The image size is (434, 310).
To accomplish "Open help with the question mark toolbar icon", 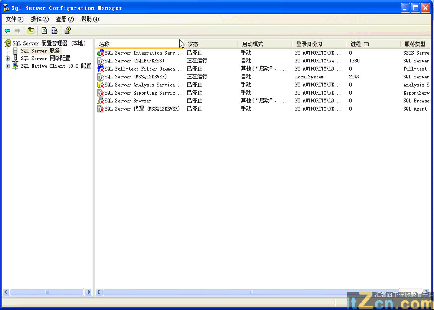I will tap(68, 30).
